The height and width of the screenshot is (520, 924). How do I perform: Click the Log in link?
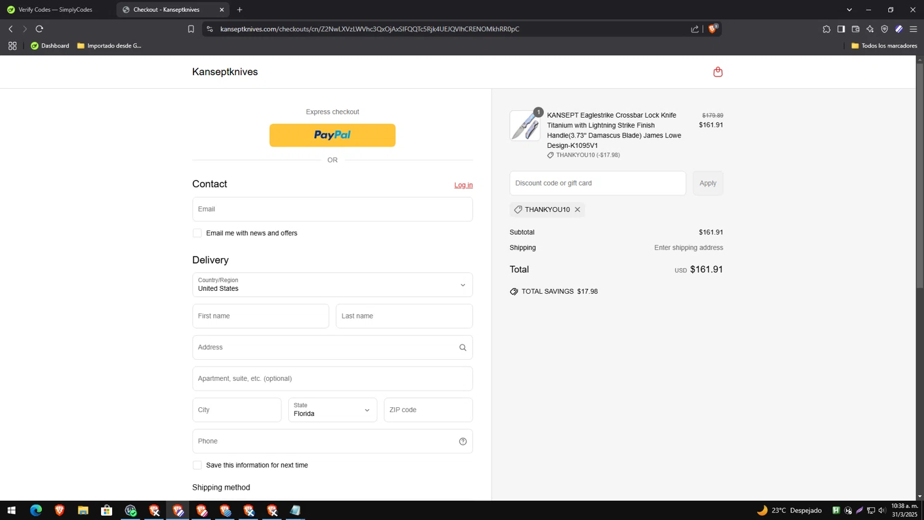pyautogui.click(x=463, y=185)
